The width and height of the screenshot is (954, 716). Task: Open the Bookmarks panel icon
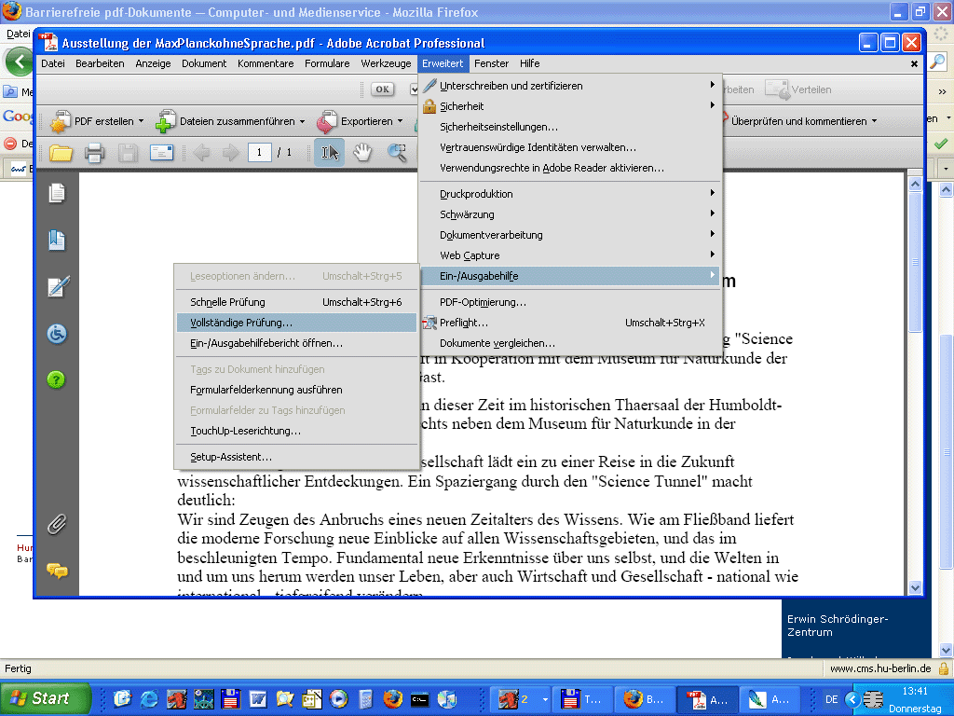(57, 241)
